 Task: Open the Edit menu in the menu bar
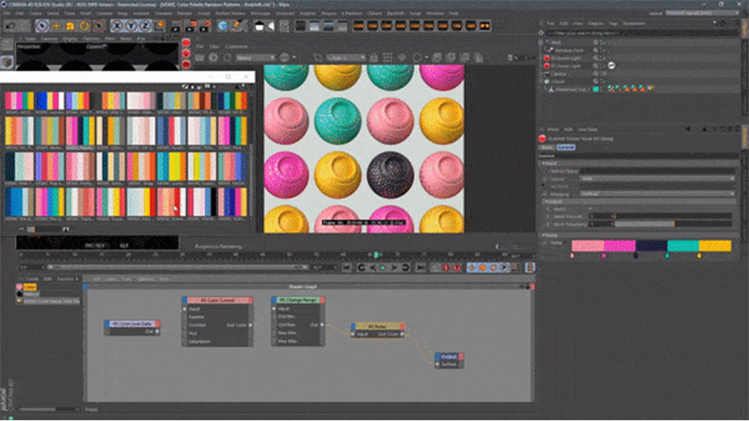(x=20, y=14)
